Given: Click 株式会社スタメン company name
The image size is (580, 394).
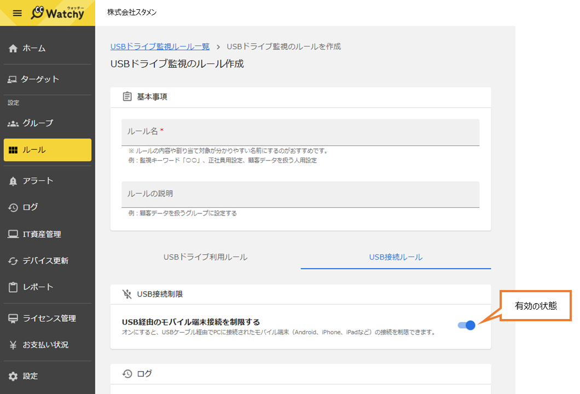Looking at the screenshot, I should point(132,13).
